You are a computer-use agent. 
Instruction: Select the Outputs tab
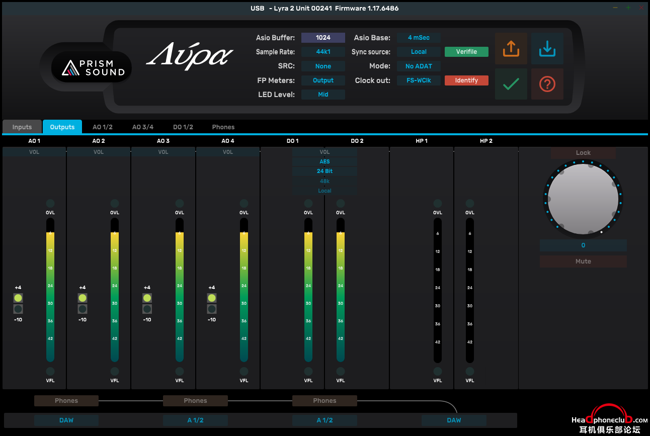62,127
